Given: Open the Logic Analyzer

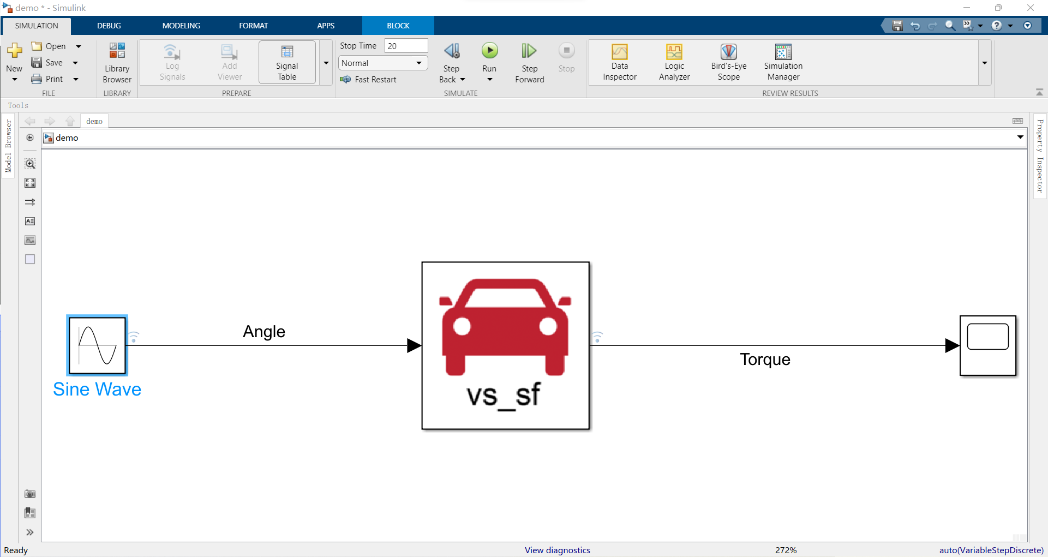Looking at the screenshot, I should tap(674, 62).
